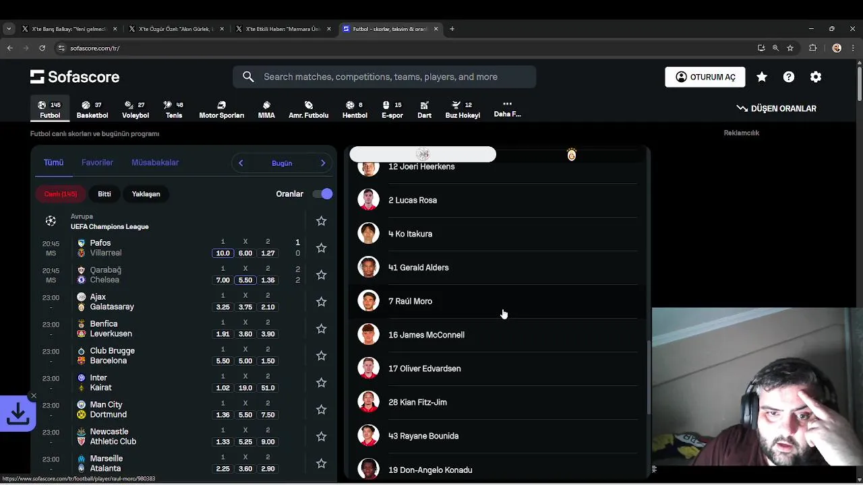Open player 43 Rayane Bounida
The image size is (863, 485).
click(x=497, y=436)
